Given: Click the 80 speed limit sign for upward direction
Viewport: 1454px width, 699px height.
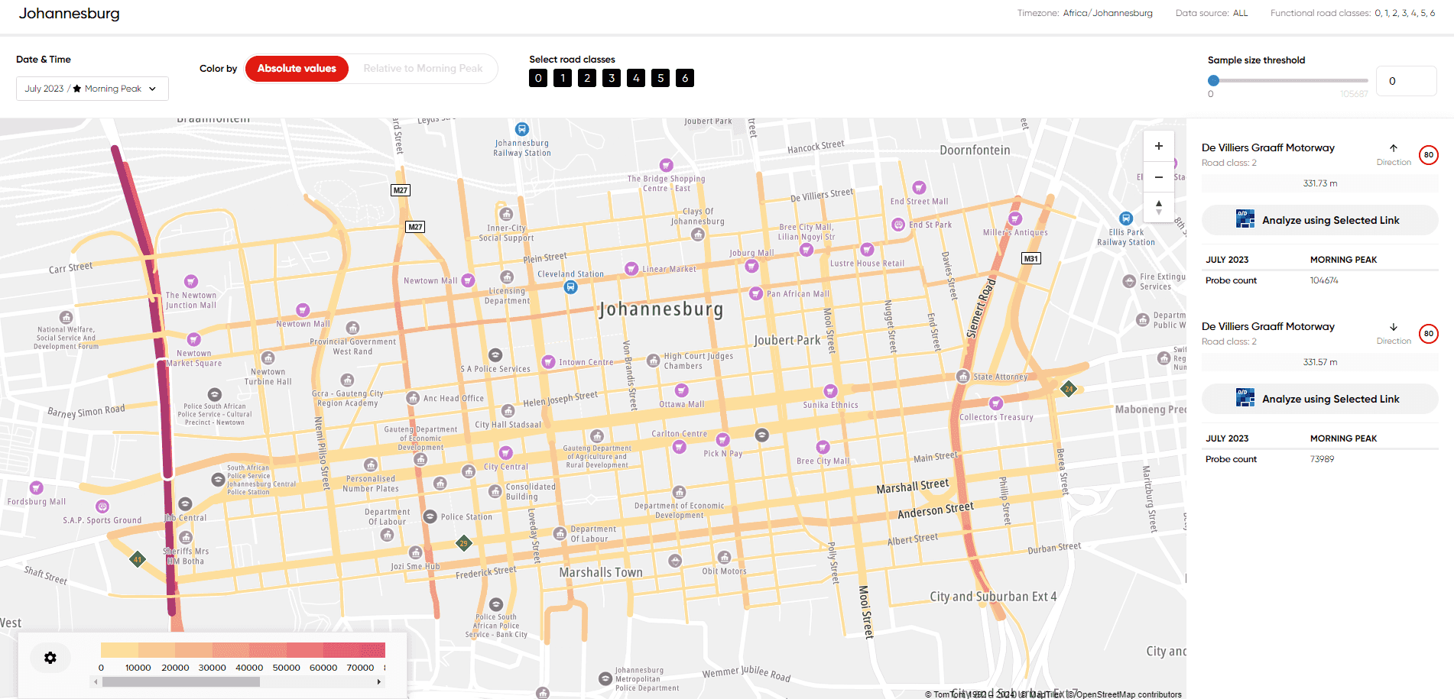Looking at the screenshot, I should tap(1428, 155).
